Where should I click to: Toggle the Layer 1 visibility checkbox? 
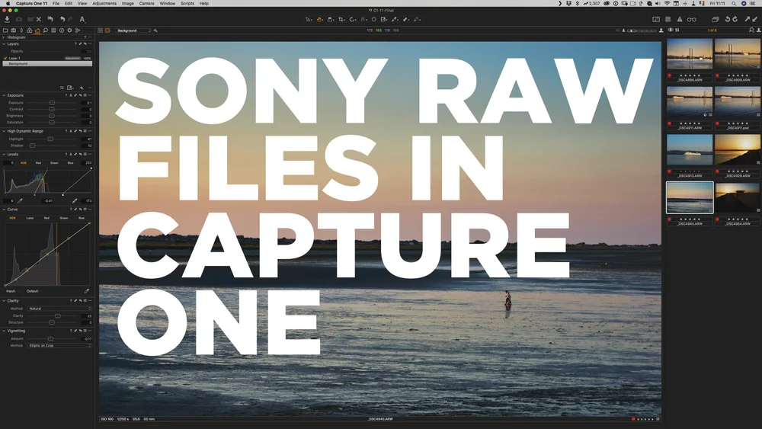tap(5, 59)
